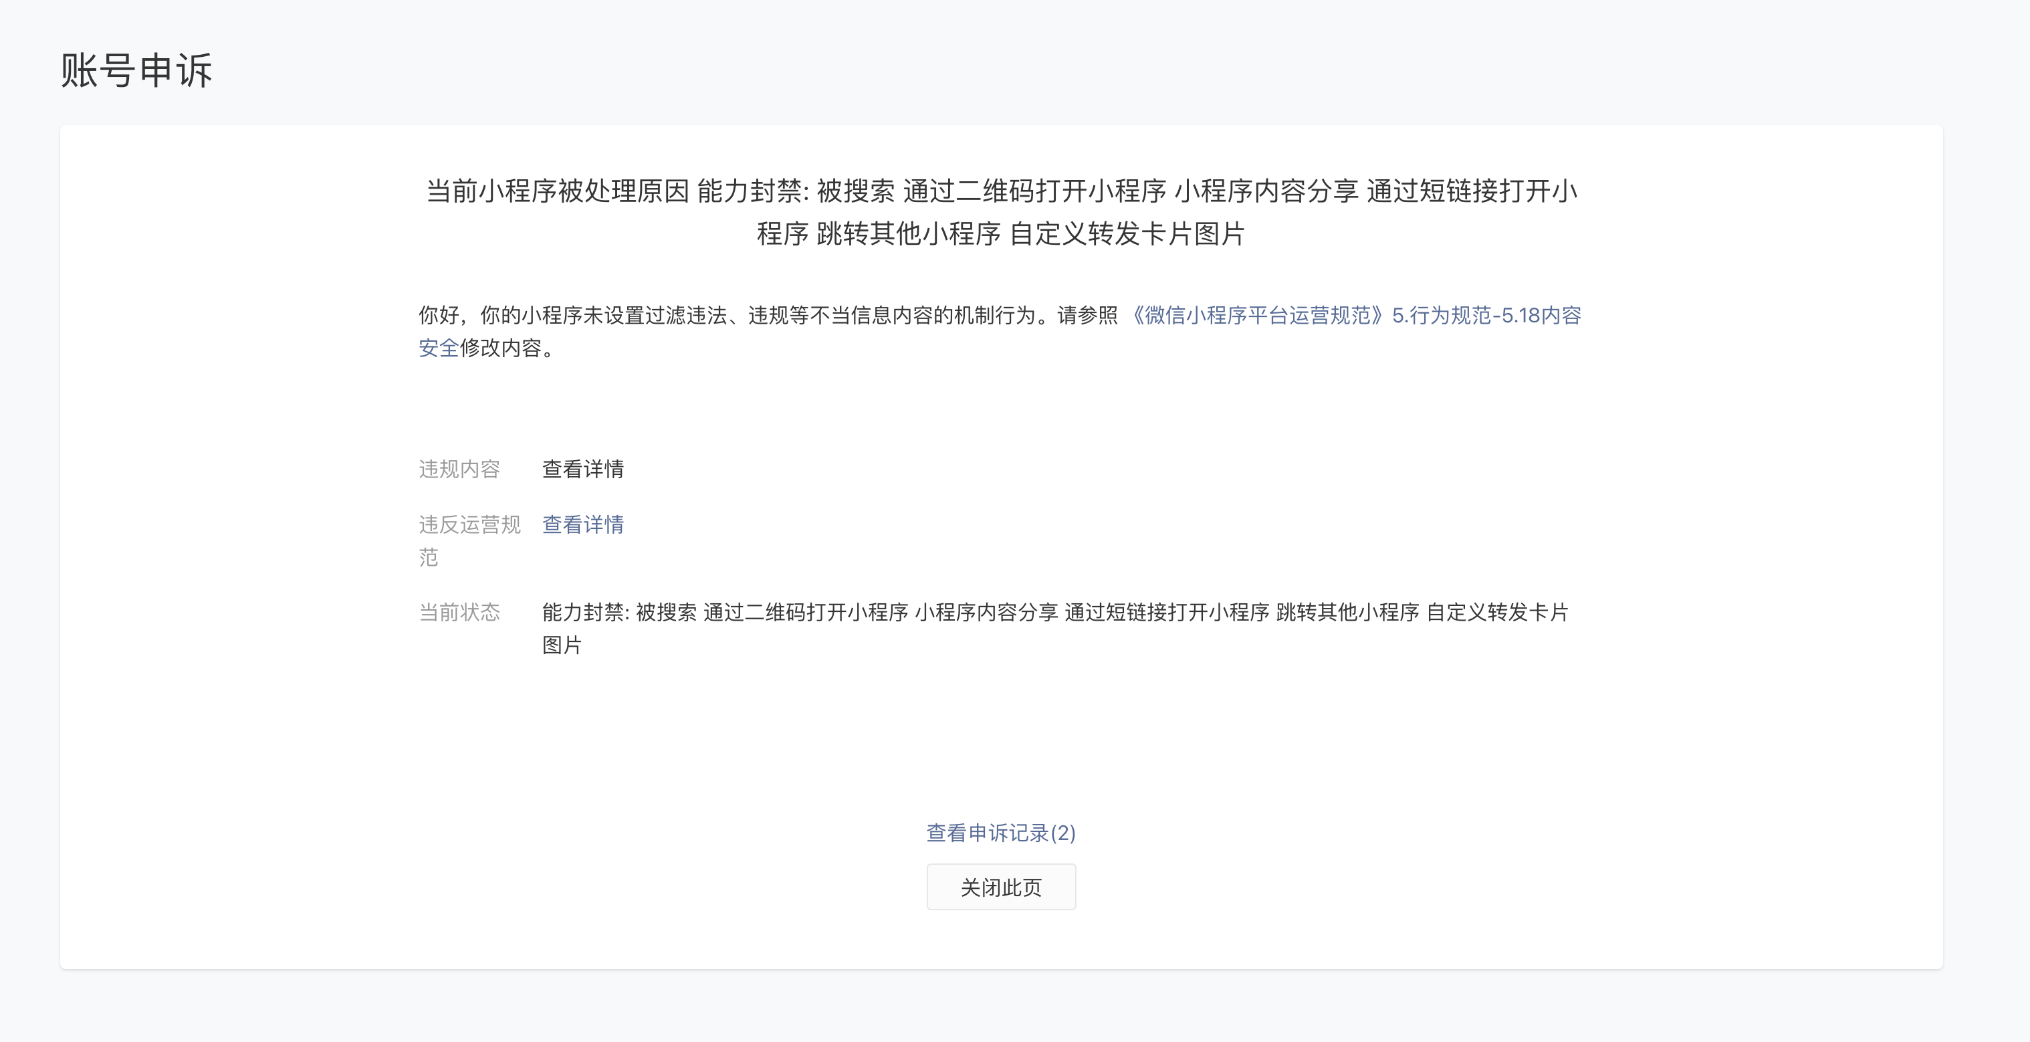The image size is (2030, 1042).
Task: Click the 能力封禁 text in 当前状态 row
Action: coord(584,612)
